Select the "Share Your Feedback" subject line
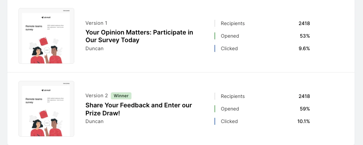The image size is (363, 145). (138, 109)
